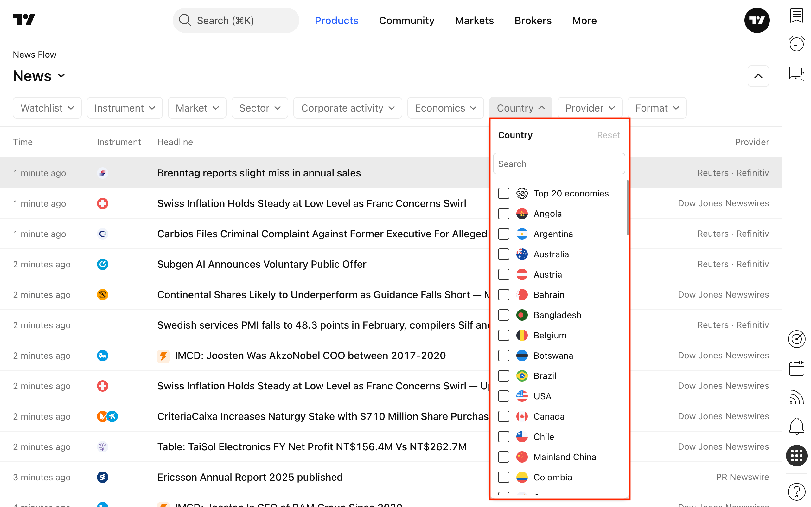Click Reset in the Country panel
This screenshot has width=811, height=507.
608,135
